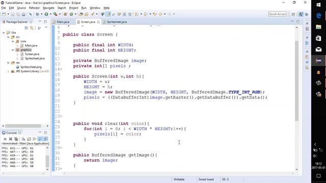Click the Print toolbar icon

coord(23,14)
